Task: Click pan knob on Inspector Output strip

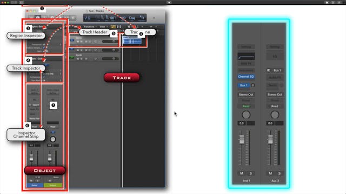Action: (53, 139)
